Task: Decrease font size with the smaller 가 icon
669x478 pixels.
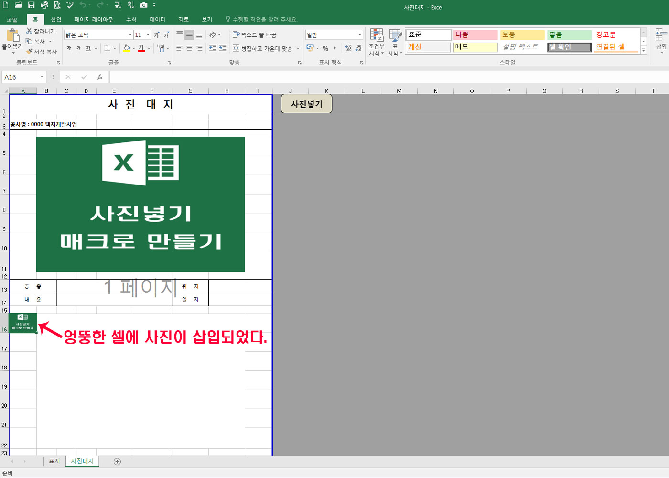Action: pyautogui.click(x=166, y=35)
